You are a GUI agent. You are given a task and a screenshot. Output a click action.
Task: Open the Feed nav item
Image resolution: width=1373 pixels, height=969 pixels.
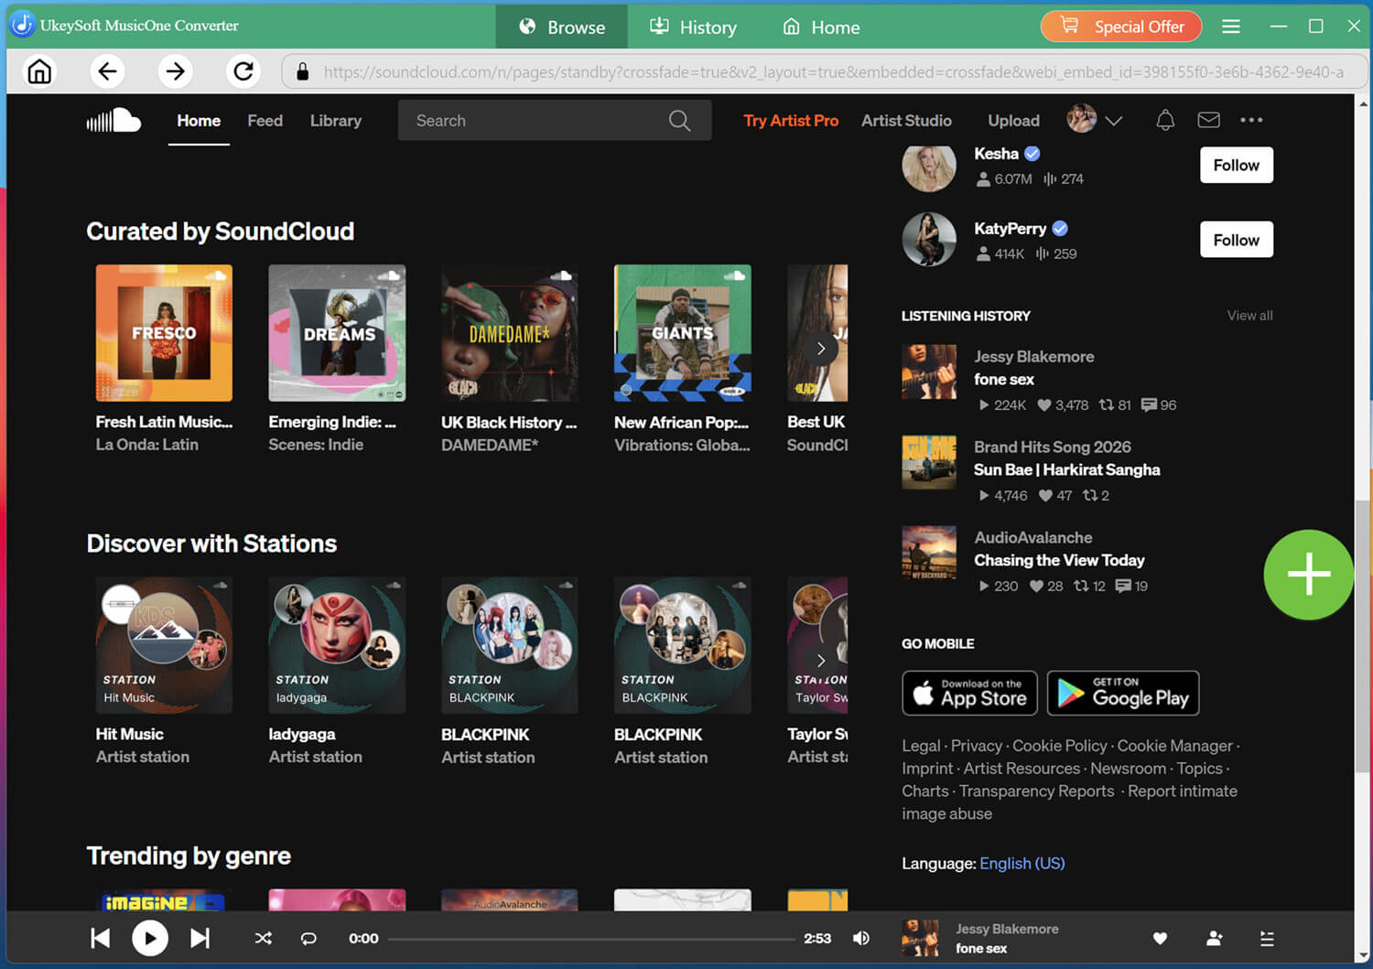point(265,121)
